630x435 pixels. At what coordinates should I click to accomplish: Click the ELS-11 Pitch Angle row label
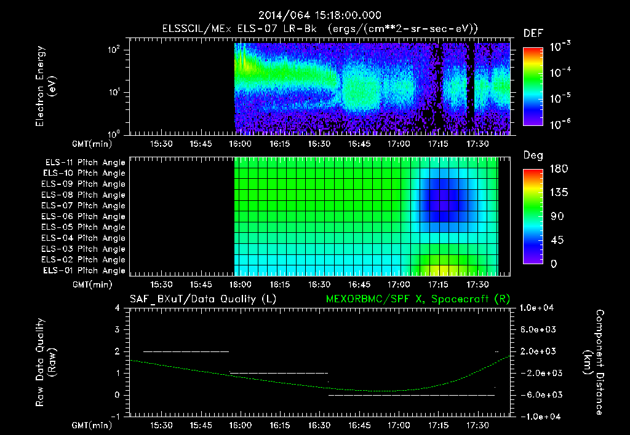pos(85,163)
